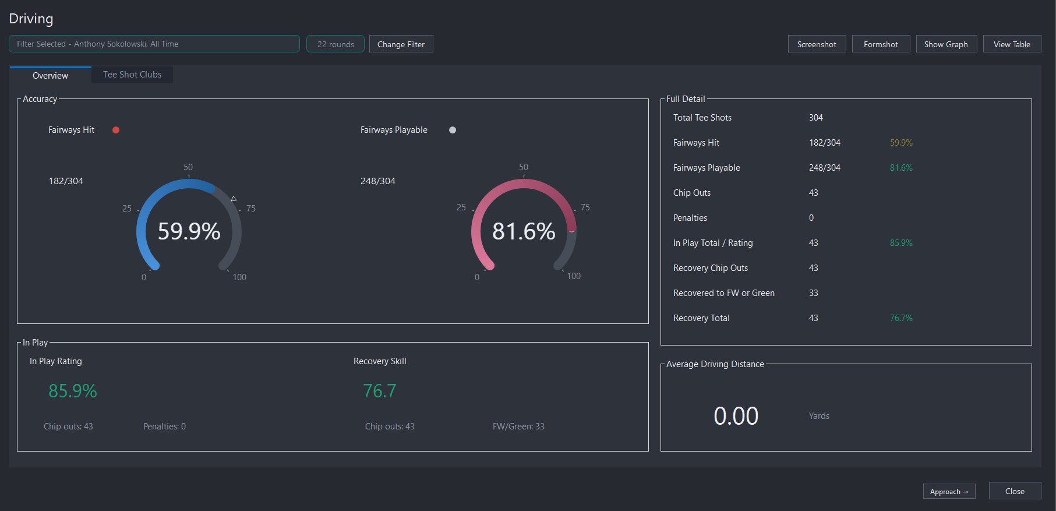Click the Yards unit label
The image size is (1056, 511).
coord(819,416)
